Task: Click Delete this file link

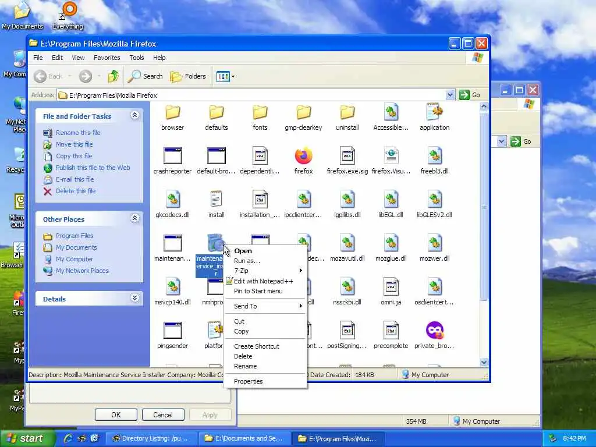Action: [x=76, y=191]
